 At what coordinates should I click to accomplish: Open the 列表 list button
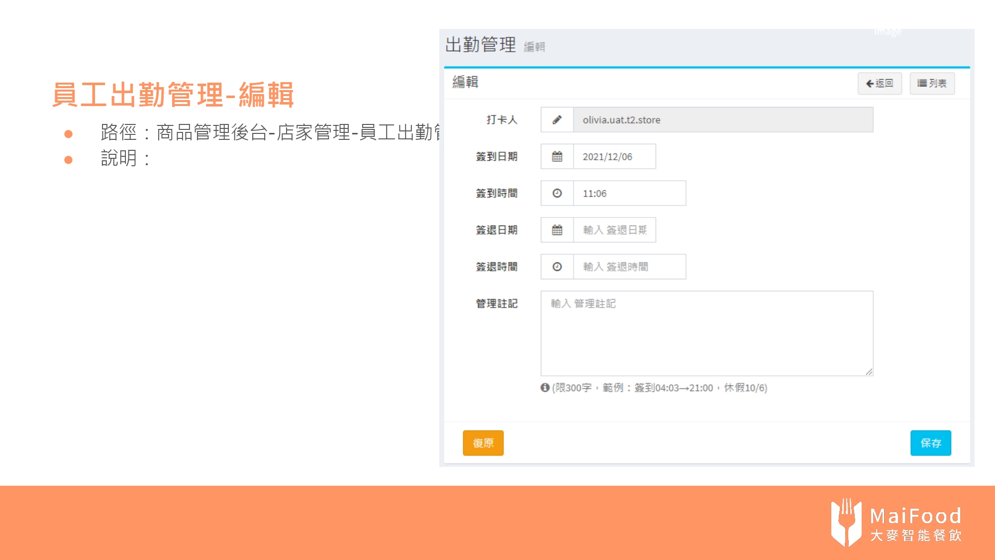(x=932, y=83)
